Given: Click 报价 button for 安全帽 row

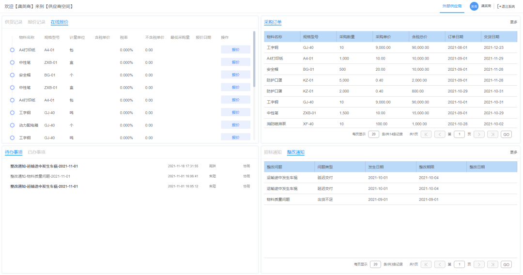Looking at the screenshot, I should coord(235,75).
